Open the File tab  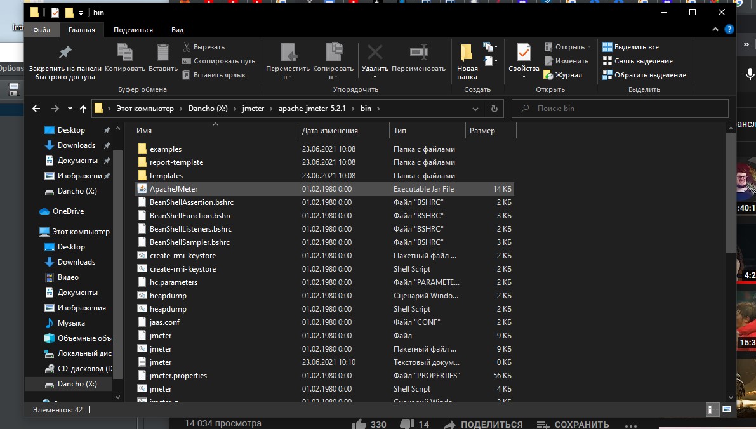click(x=42, y=30)
